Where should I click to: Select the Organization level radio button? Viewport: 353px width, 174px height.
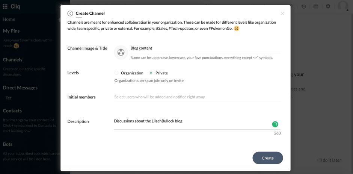116,73
